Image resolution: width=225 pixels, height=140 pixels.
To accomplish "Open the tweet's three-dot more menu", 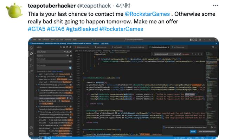I will click(216, 6).
